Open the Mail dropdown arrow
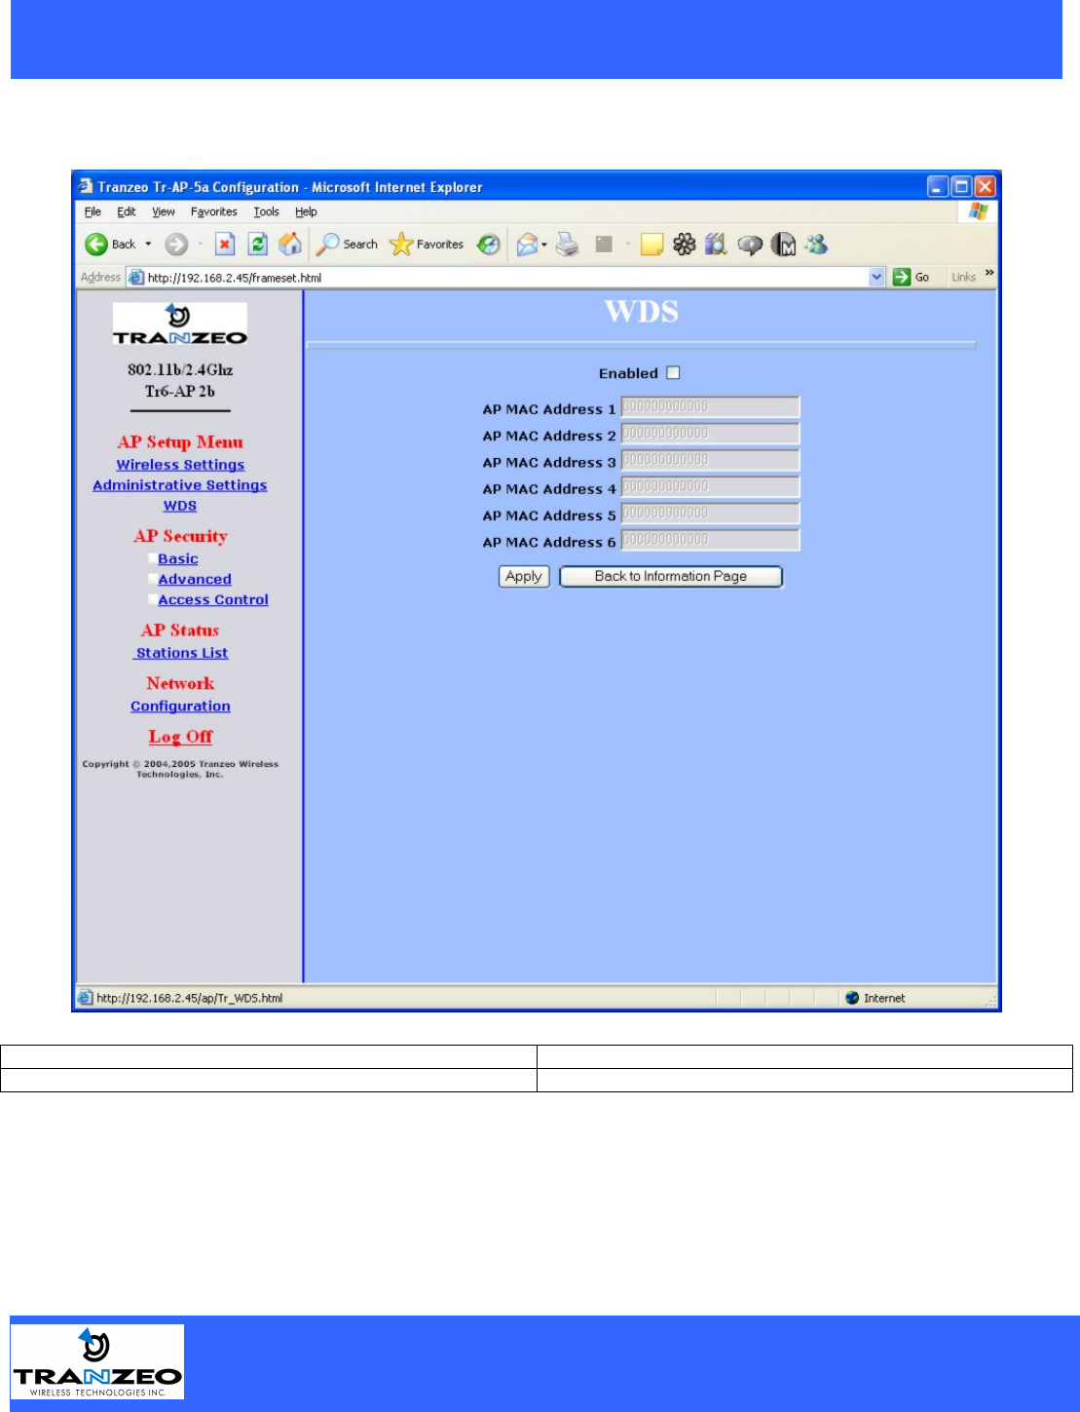 tap(544, 245)
